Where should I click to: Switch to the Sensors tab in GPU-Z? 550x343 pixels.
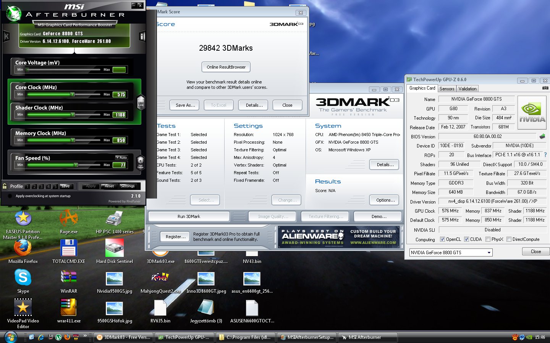pos(447,88)
